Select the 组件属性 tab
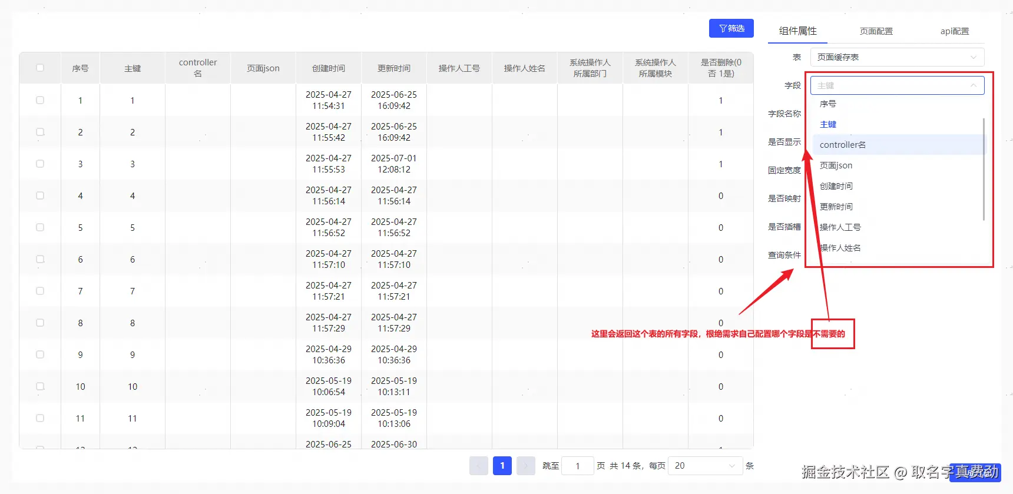Viewport: 1013px width, 494px height. pyautogui.click(x=797, y=31)
